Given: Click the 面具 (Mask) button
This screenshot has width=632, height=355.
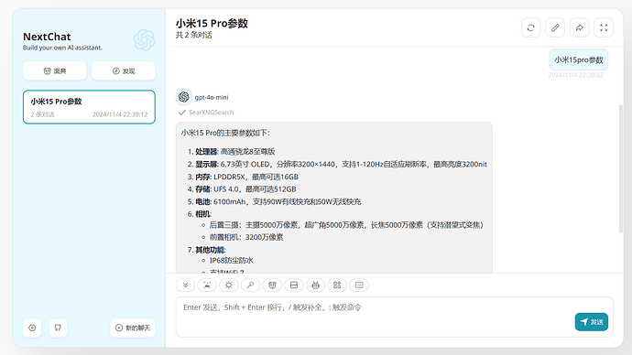Looking at the screenshot, I should coord(54,70).
